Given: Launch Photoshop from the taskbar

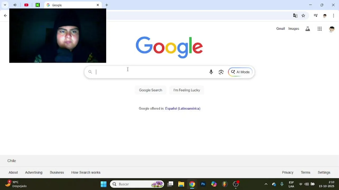Looking at the screenshot, I should 203,184.
